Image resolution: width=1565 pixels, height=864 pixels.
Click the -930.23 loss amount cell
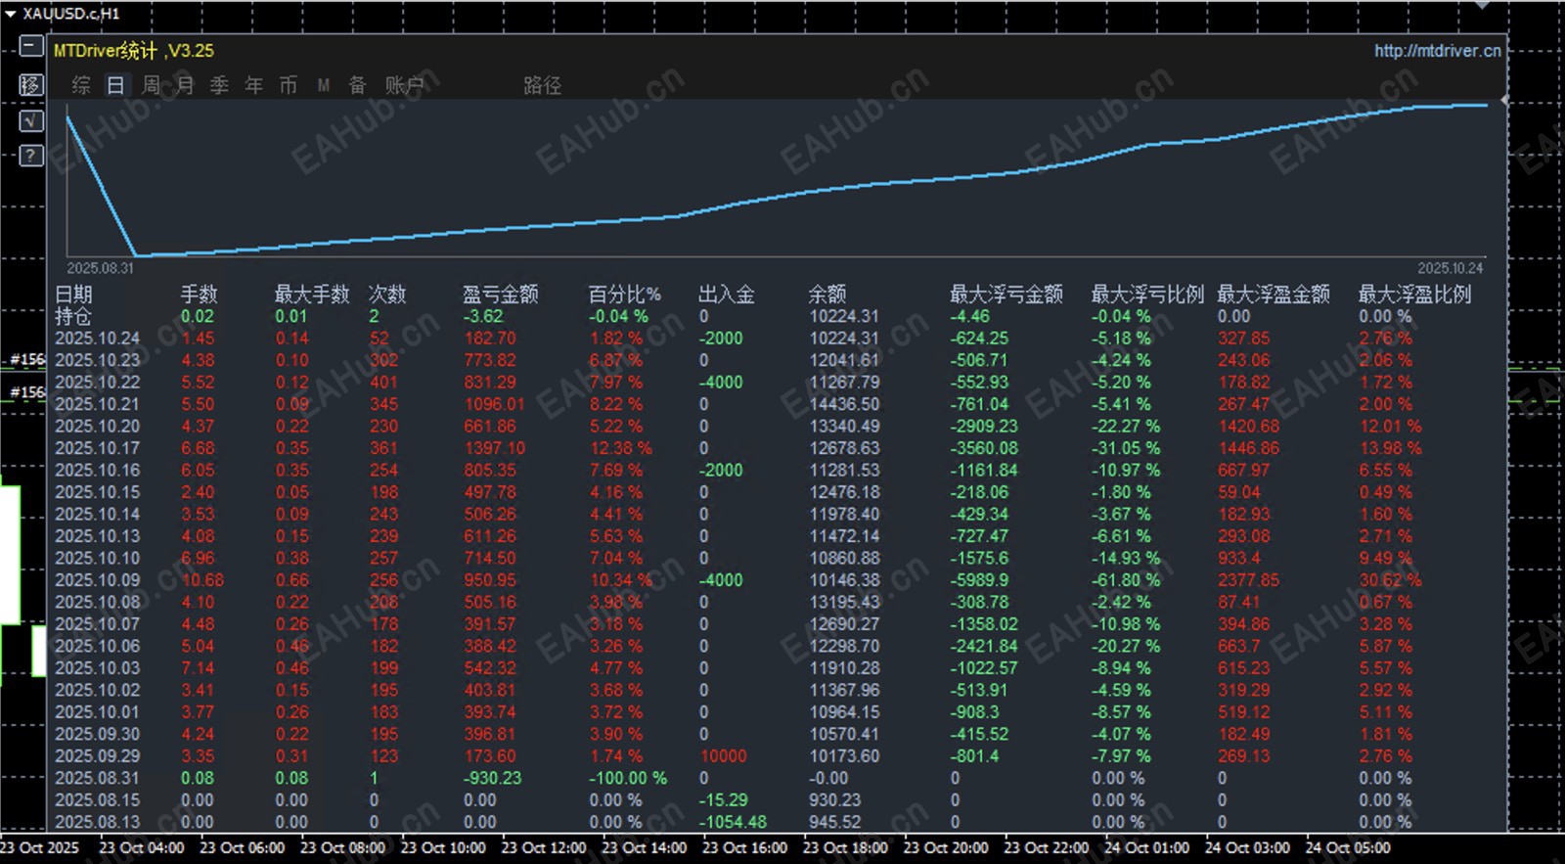pyautogui.click(x=492, y=779)
